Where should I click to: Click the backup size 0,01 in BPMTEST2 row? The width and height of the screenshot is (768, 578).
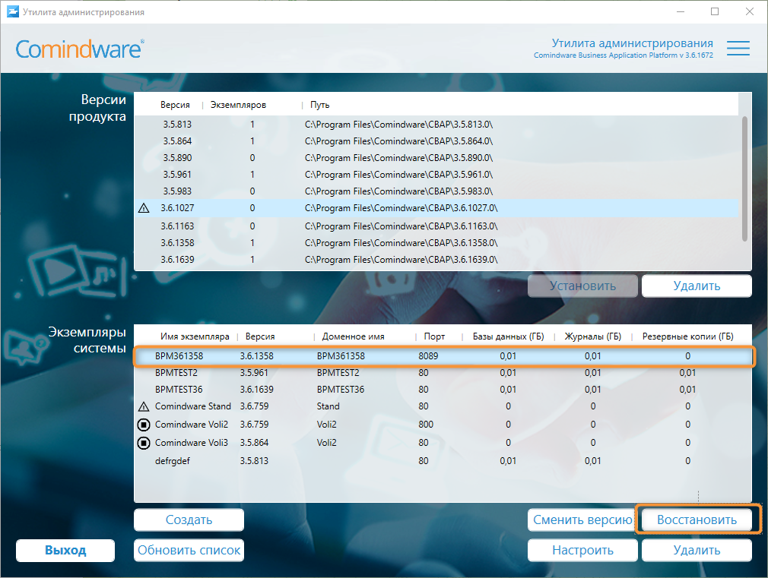click(687, 372)
